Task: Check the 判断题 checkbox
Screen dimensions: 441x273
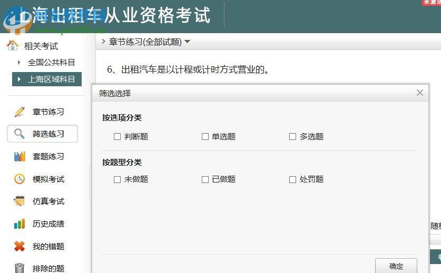Action: coord(117,137)
